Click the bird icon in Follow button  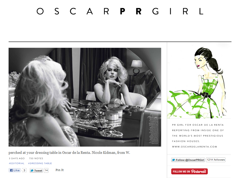pos(174,160)
